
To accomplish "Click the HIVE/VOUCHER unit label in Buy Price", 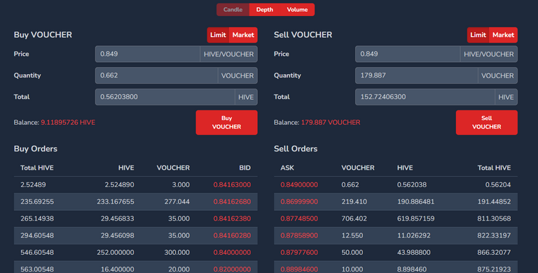I will [229, 54].
